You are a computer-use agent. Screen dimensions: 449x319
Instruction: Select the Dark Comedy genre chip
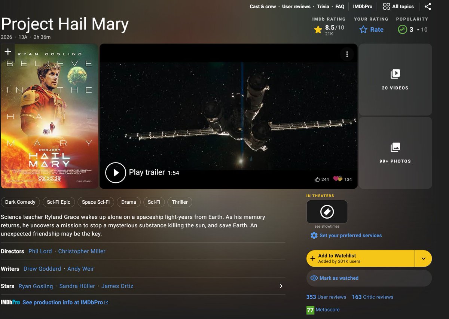(20, 202)
